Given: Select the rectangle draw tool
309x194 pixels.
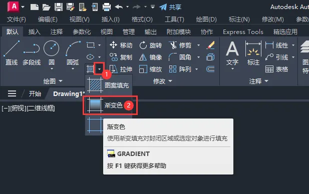Looking at the screenshot, I should [x=91, y=45].
